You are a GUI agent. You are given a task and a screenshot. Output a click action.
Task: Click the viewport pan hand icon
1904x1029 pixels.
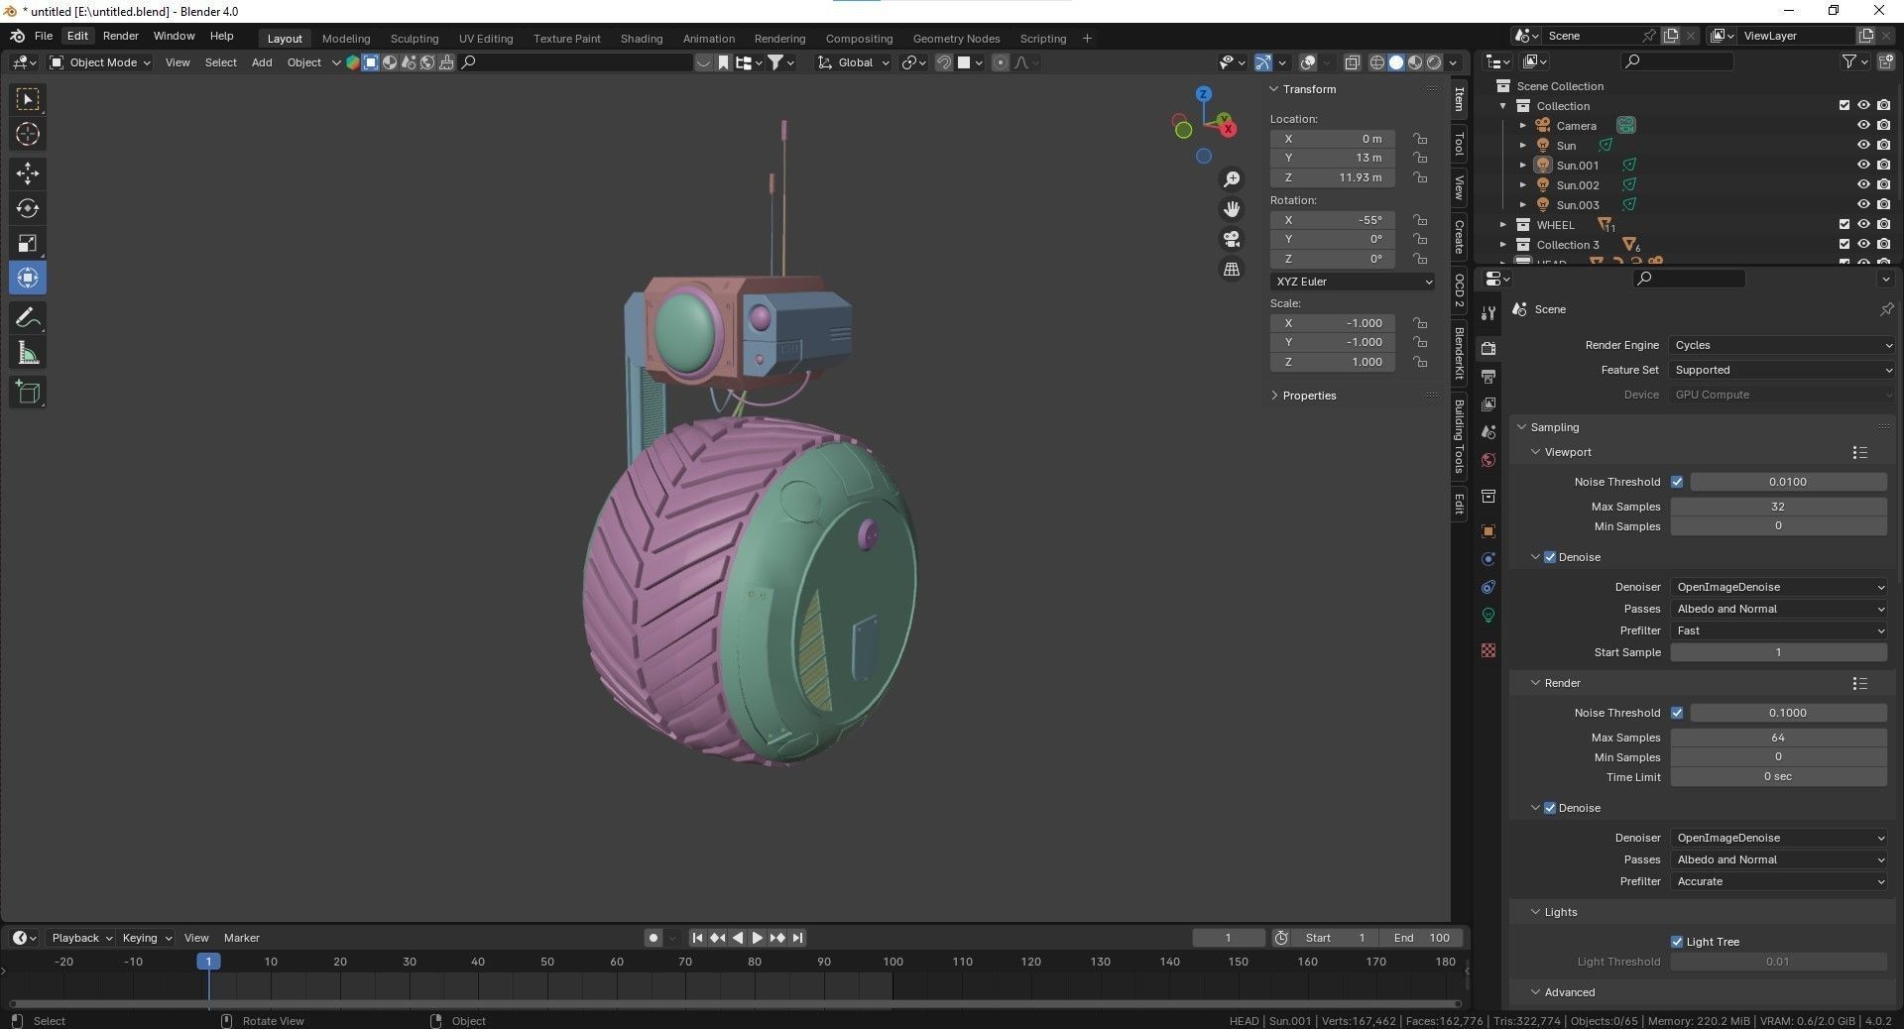pos(1232,209)
